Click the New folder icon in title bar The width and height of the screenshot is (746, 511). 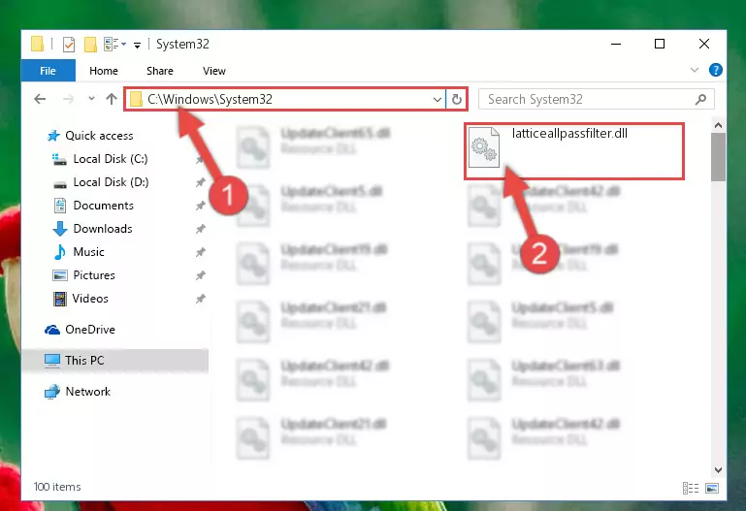pyautogui.click(x=90, y=45)
